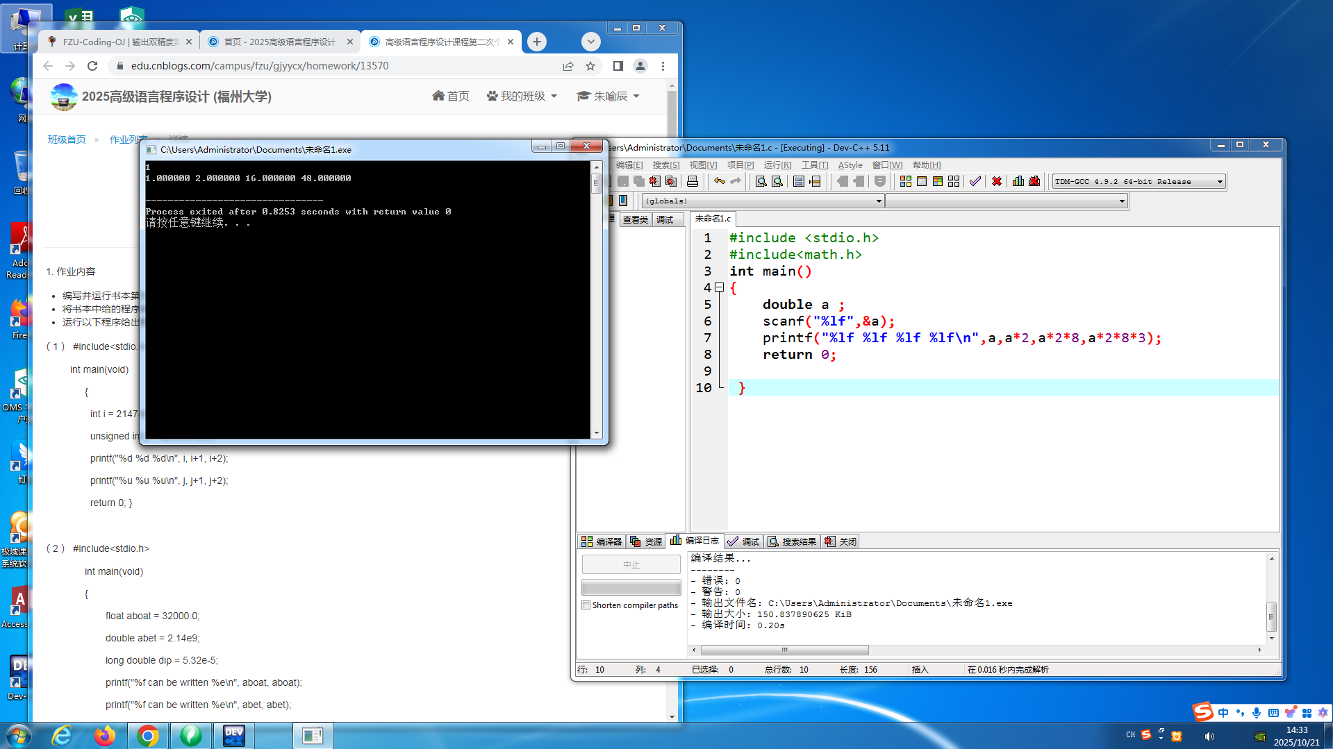Image resolution: width=1333 pixels, height=749 pixels.
Task: Click the 首页 navigation link
Action: click(x=450, y=96)
